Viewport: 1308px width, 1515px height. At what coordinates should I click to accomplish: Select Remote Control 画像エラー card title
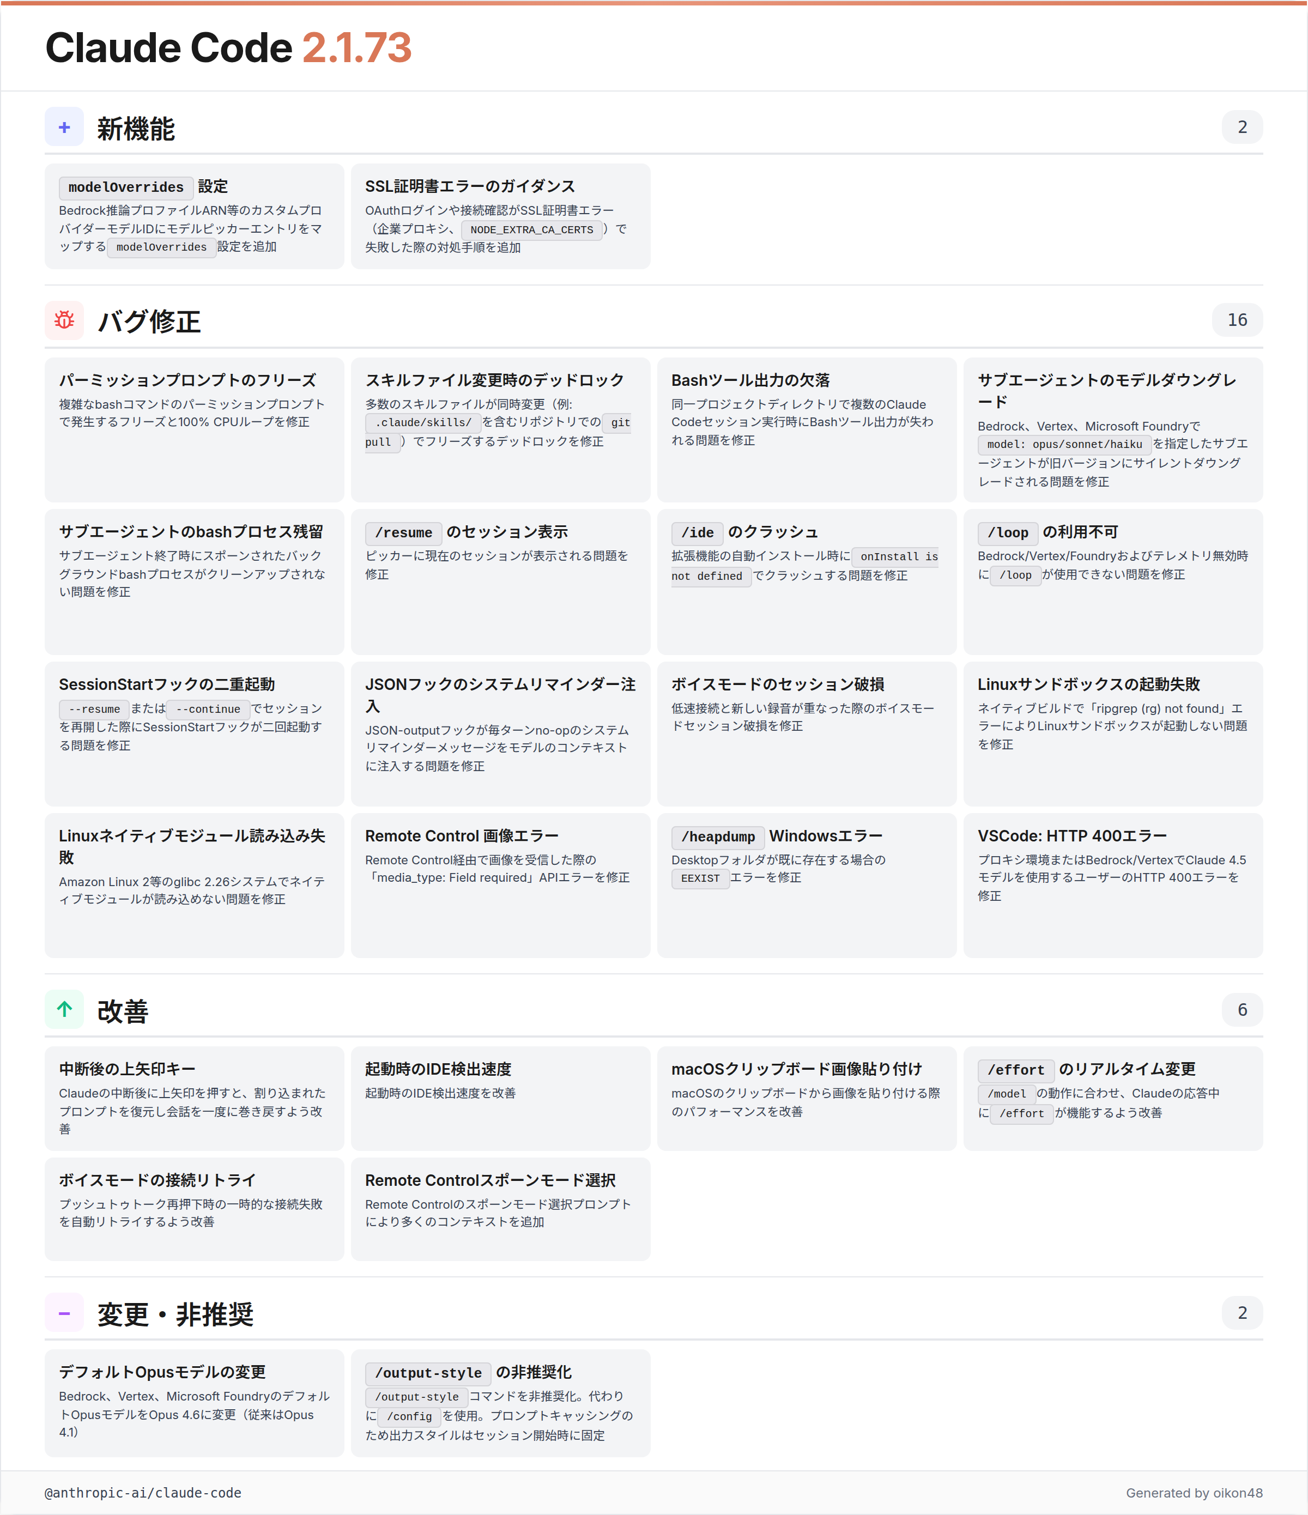(462, 836)
